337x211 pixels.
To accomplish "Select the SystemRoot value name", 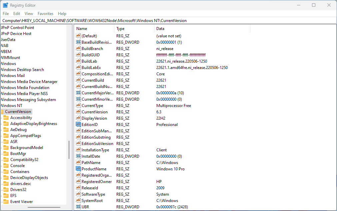I will (92, 201).
